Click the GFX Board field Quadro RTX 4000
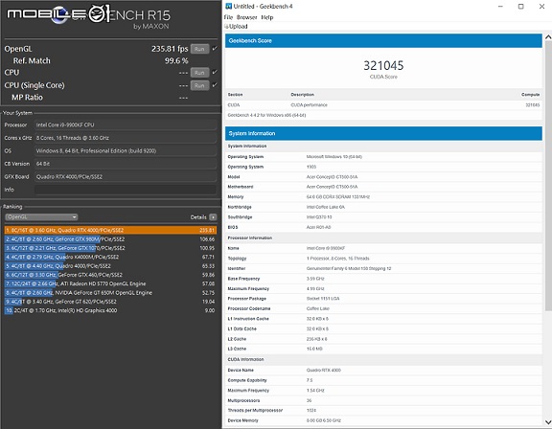552x429 pixels. pos(126,176)
